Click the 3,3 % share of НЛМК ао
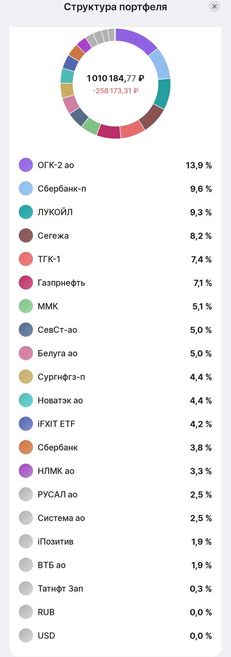The width and height of the screenshot is (231, 657). click(201, 471)
